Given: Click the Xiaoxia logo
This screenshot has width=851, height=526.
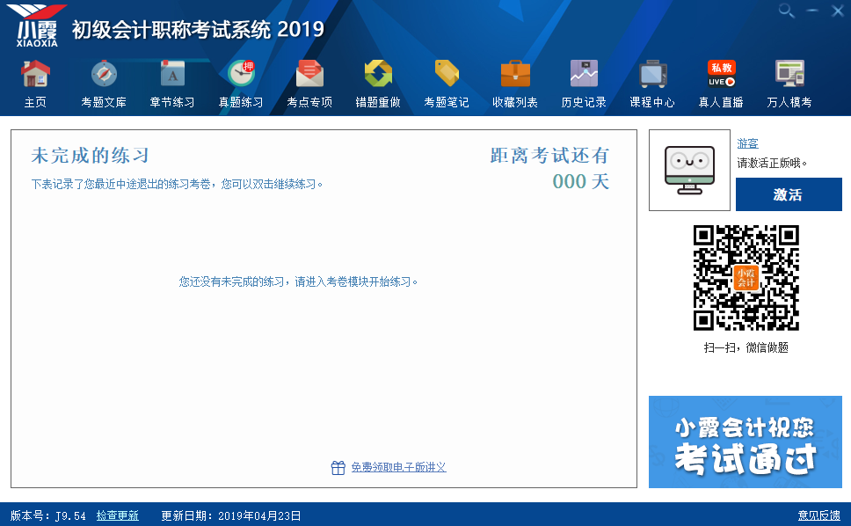Looking at the screenshot, I should 36,26.
